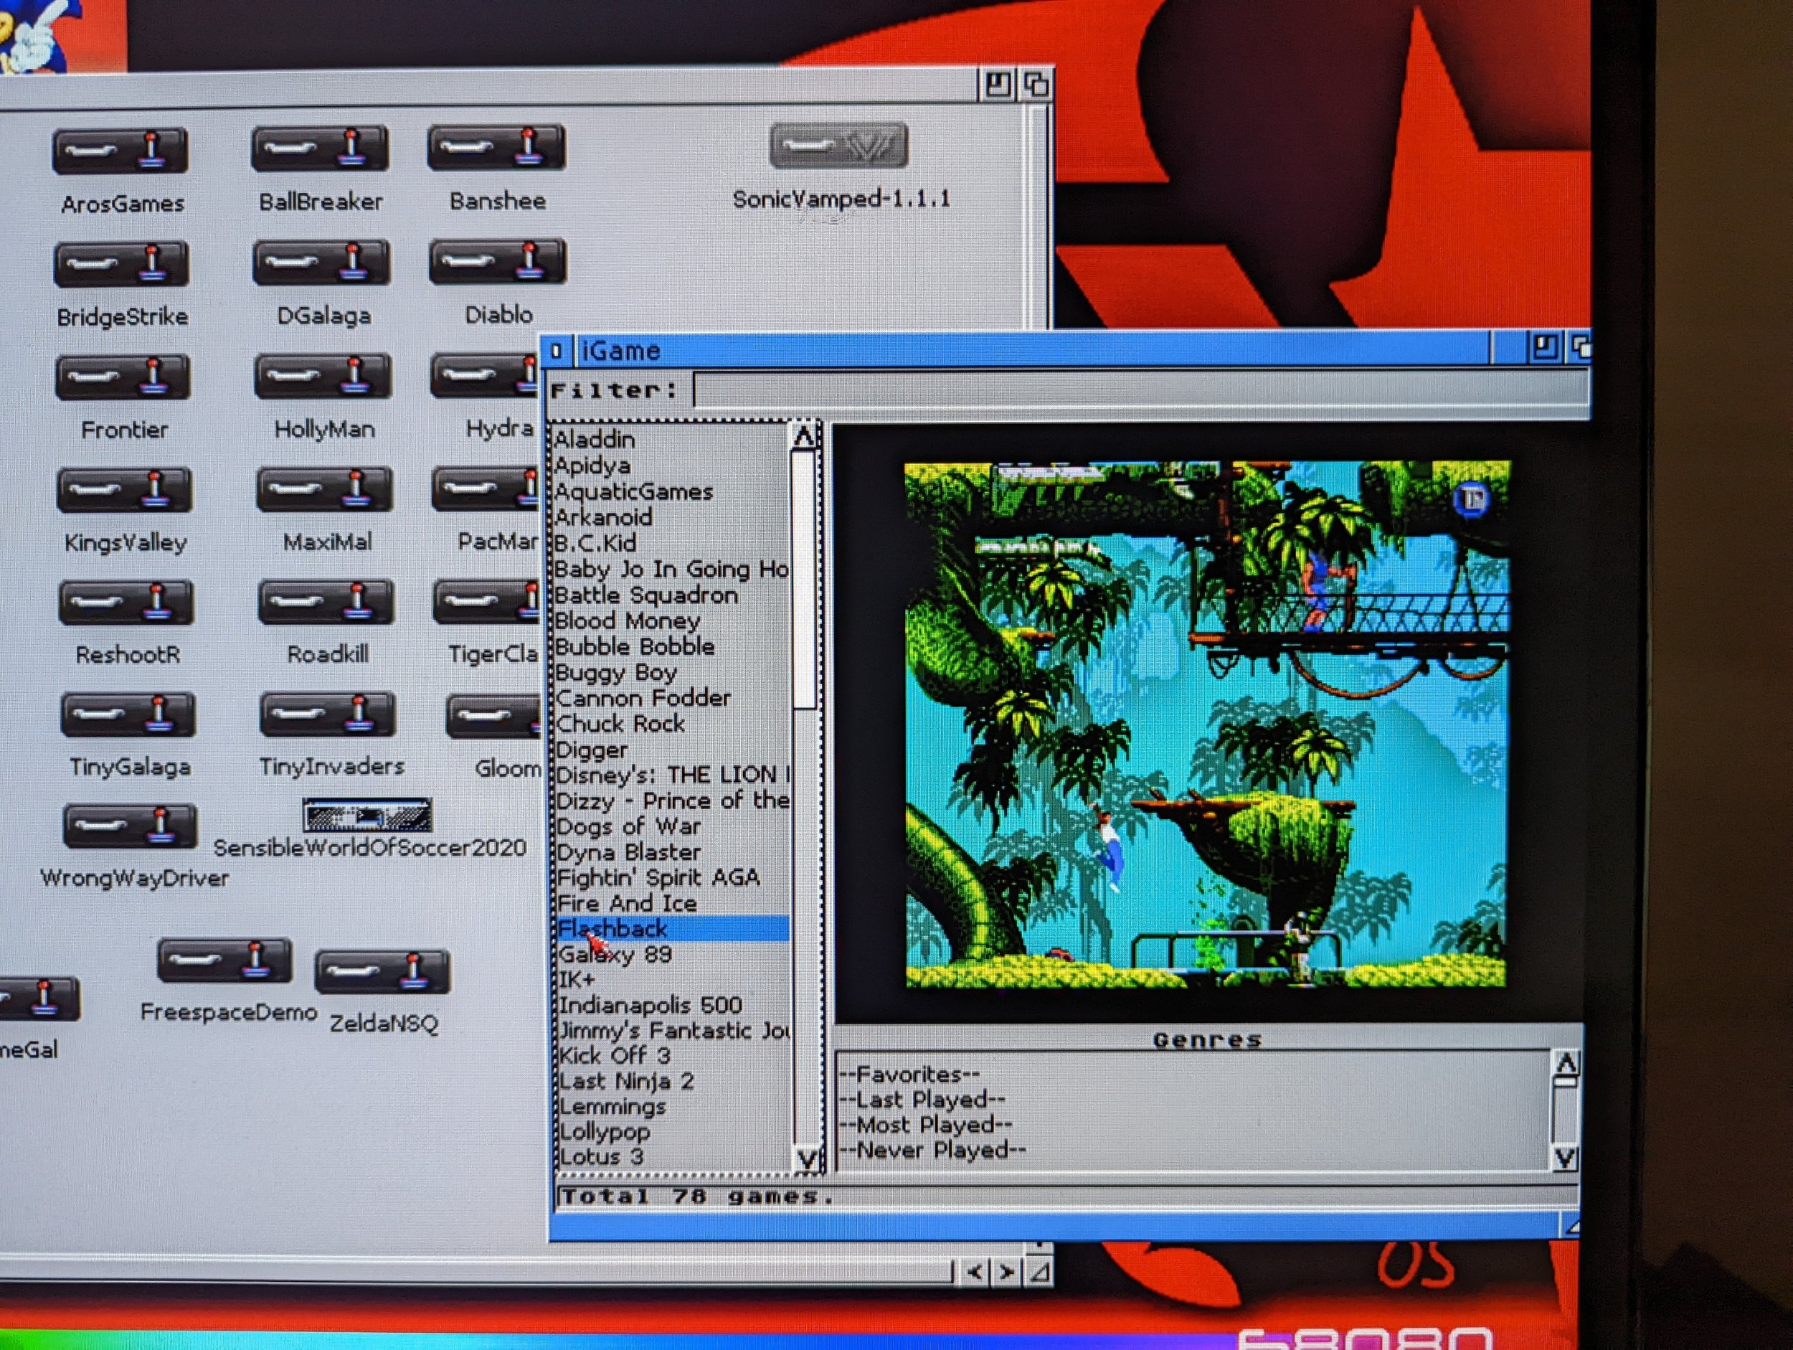Open the Roadkill game icon
Image resolution: width=1793 pixels, height=1350 pixels.
tap(326, 602)
